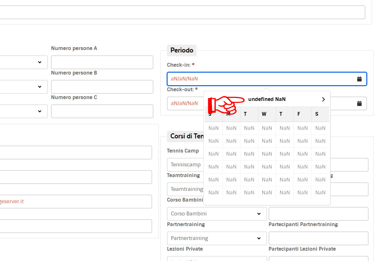Screen dimensions: 378x261
Task: Expand the Corso Bambini dropdown
Action: click(x=217, y=214)
